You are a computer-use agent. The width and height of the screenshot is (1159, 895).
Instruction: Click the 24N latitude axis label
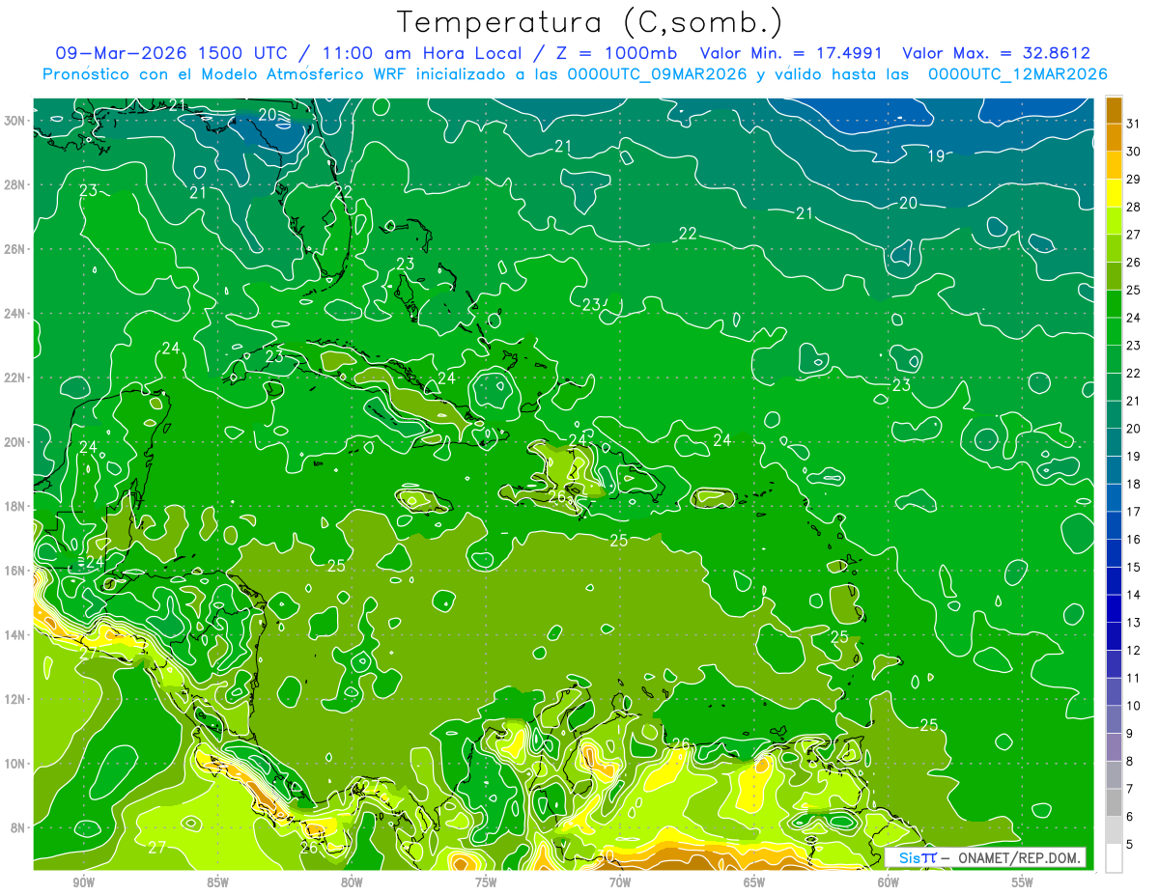(x=15, y=313)
